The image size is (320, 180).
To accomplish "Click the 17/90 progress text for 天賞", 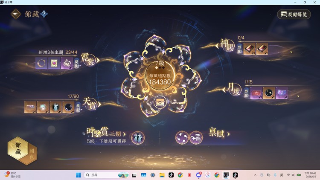I will pyautogui.click(x=73, y=96).
